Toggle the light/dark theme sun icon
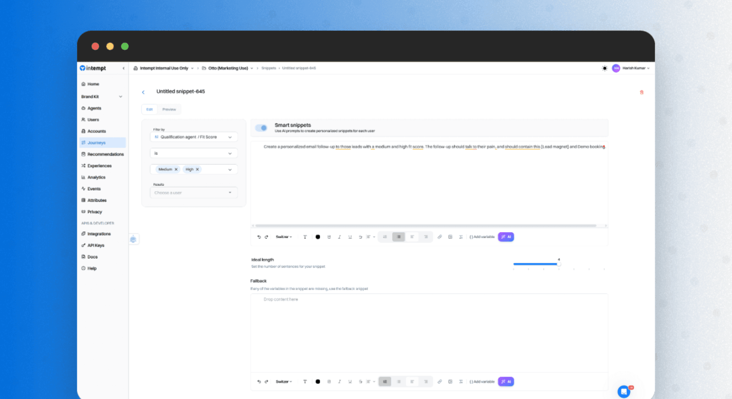This screenshot has height=399, width=732. [604, 68]
